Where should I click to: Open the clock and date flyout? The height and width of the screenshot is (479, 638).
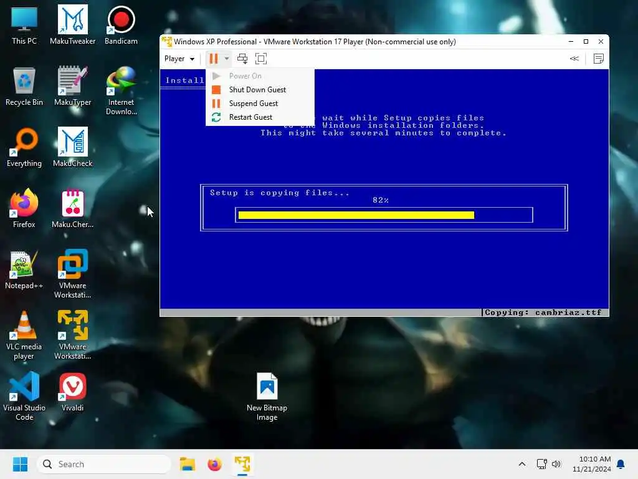[592, 464]
